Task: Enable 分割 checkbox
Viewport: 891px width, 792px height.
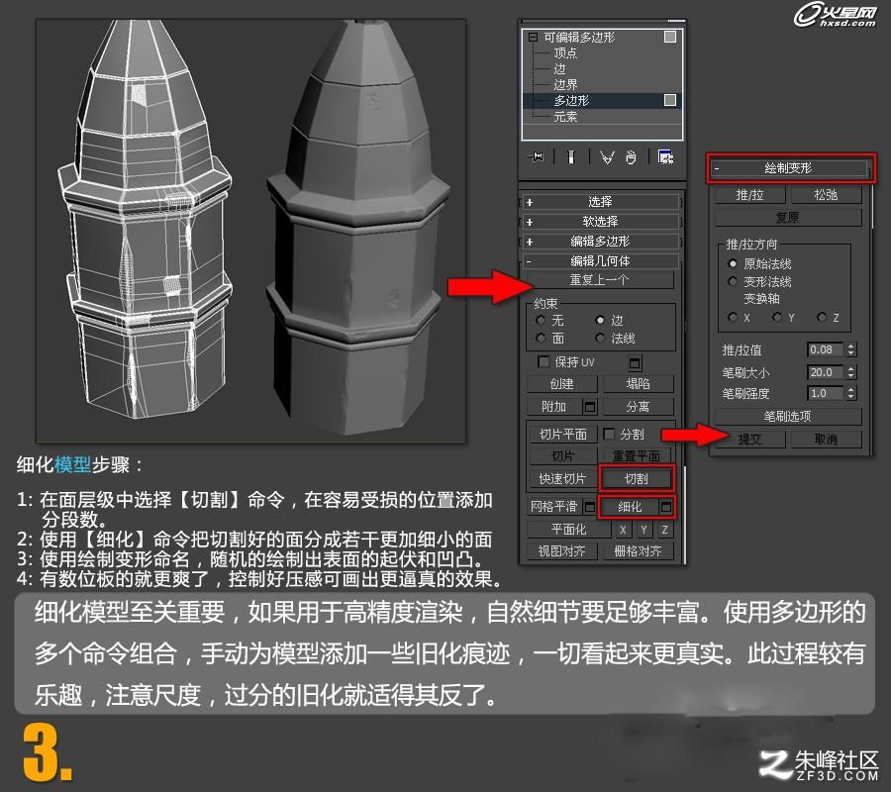Action: [x=609, y=434]
